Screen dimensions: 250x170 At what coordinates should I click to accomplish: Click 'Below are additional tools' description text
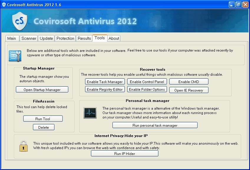tap(130, 53)
